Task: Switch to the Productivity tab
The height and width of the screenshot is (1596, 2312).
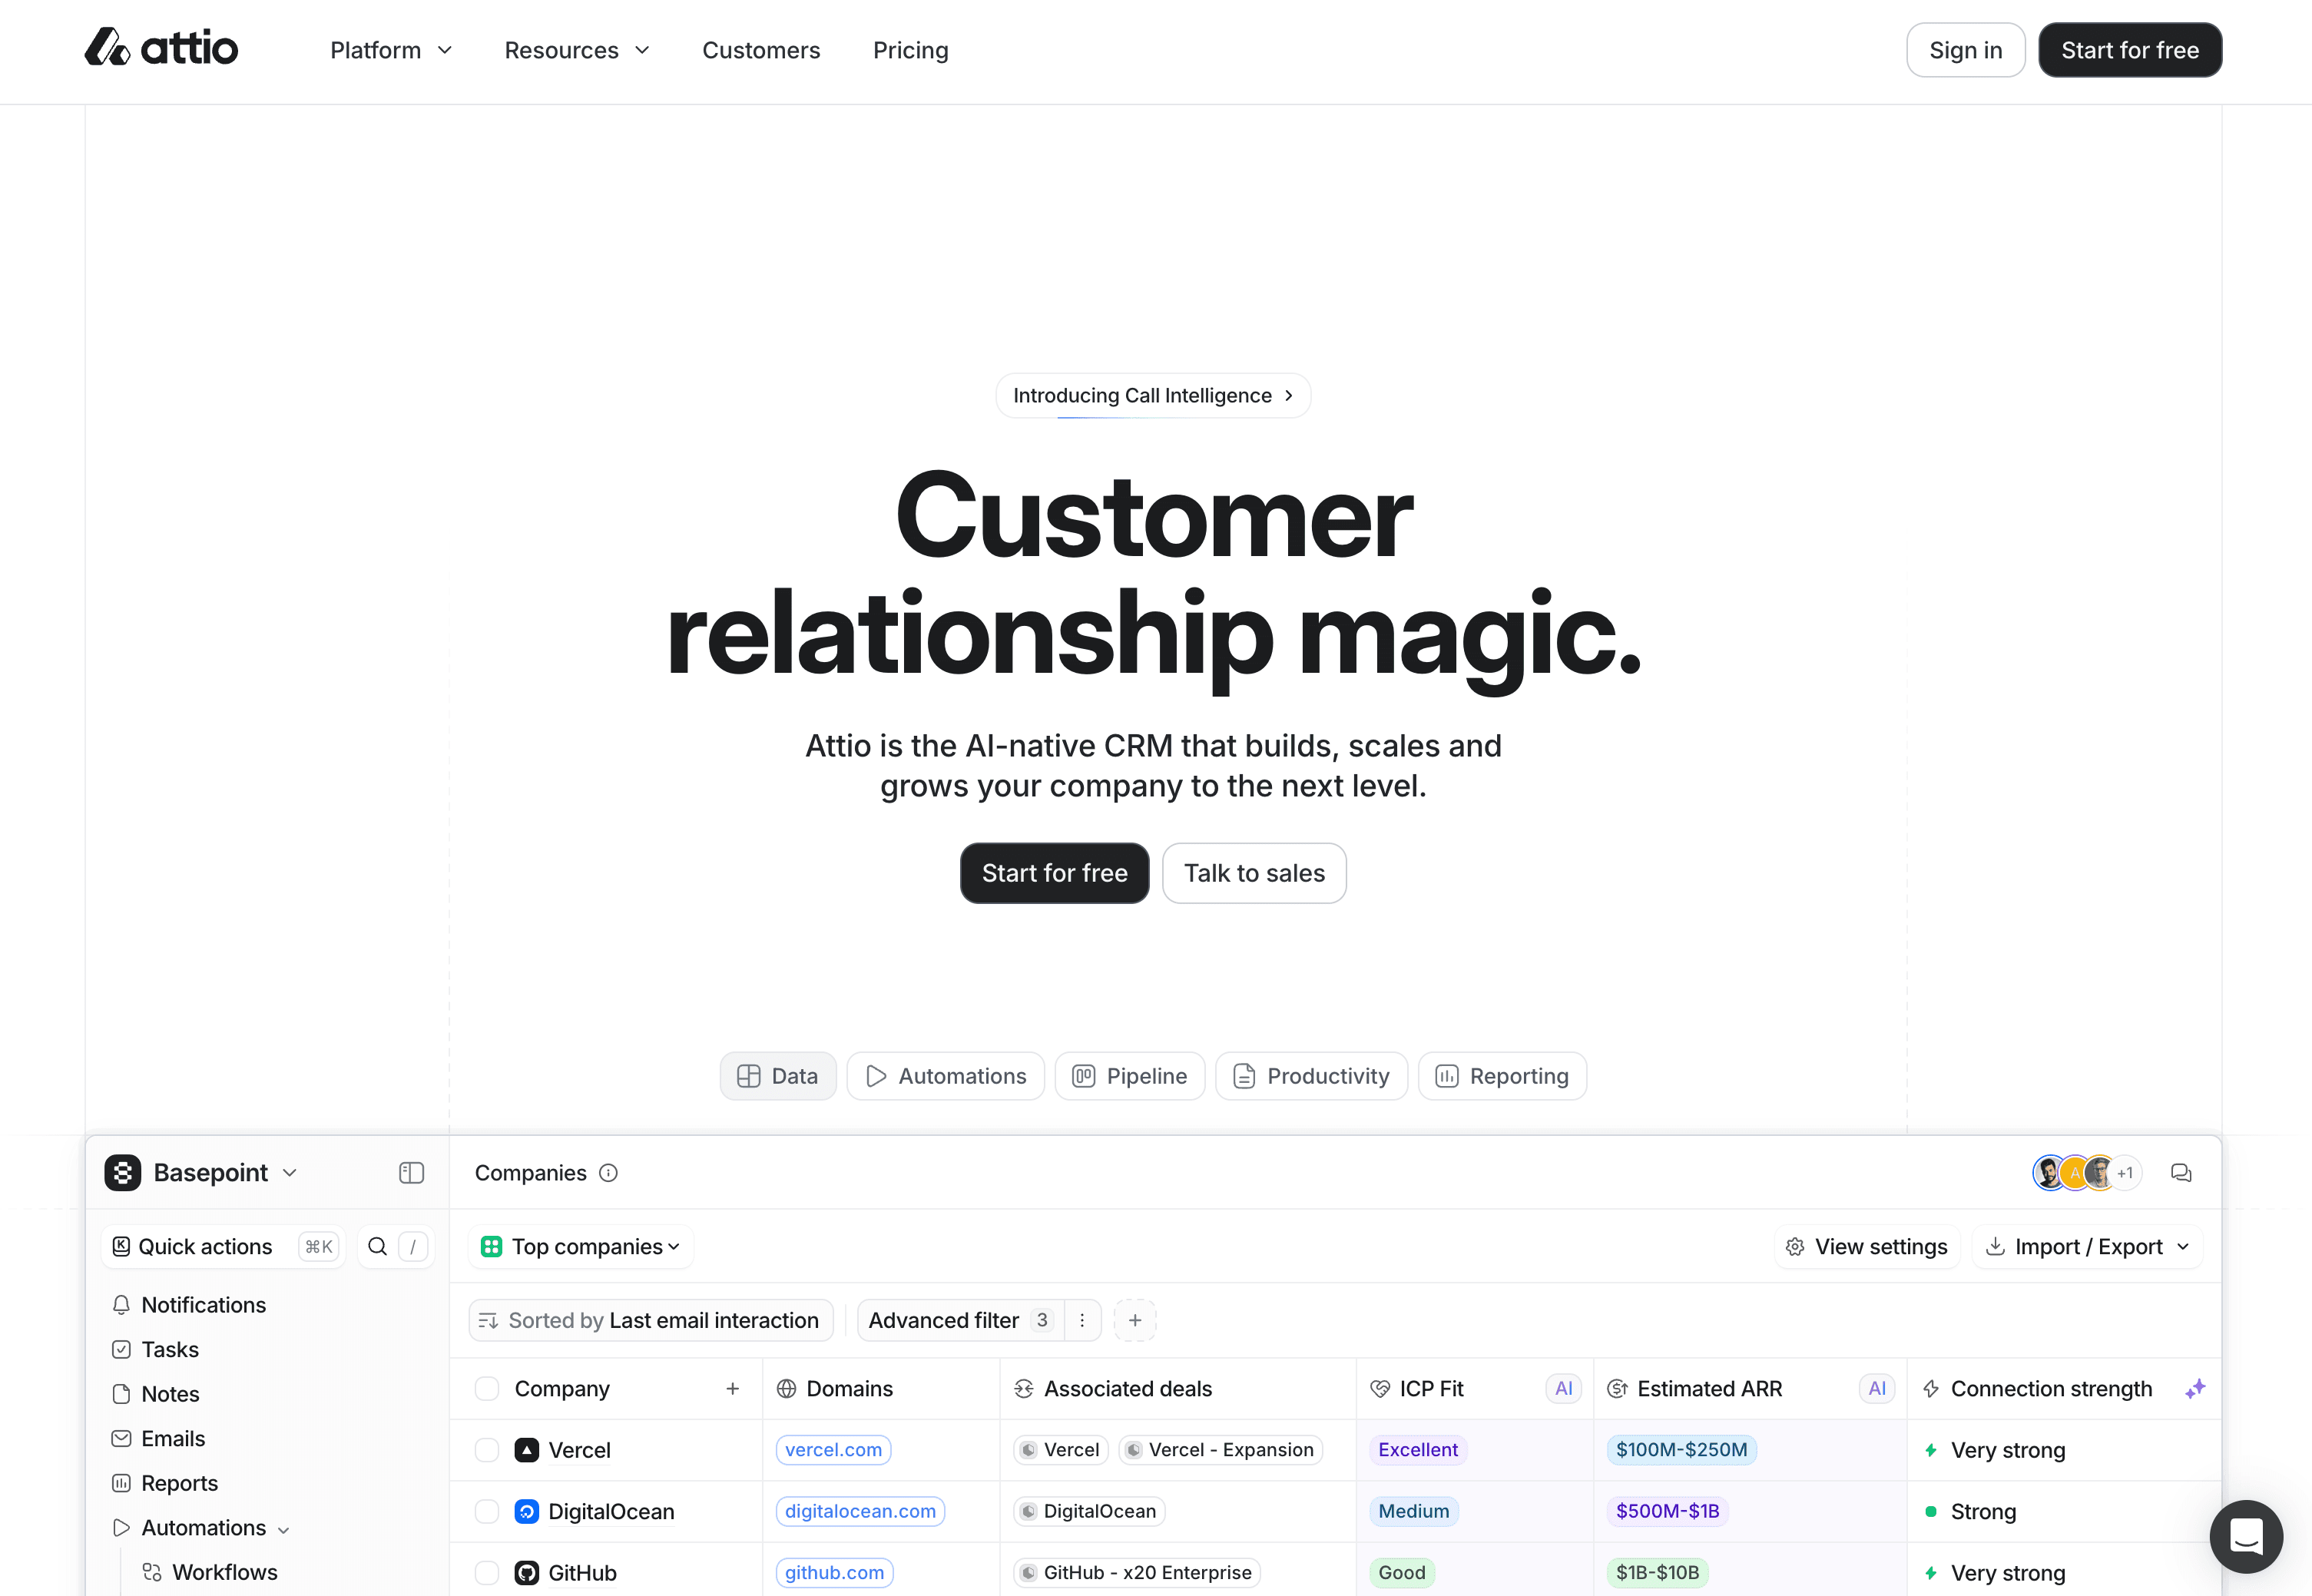Action: [x=1312, y=1076]
